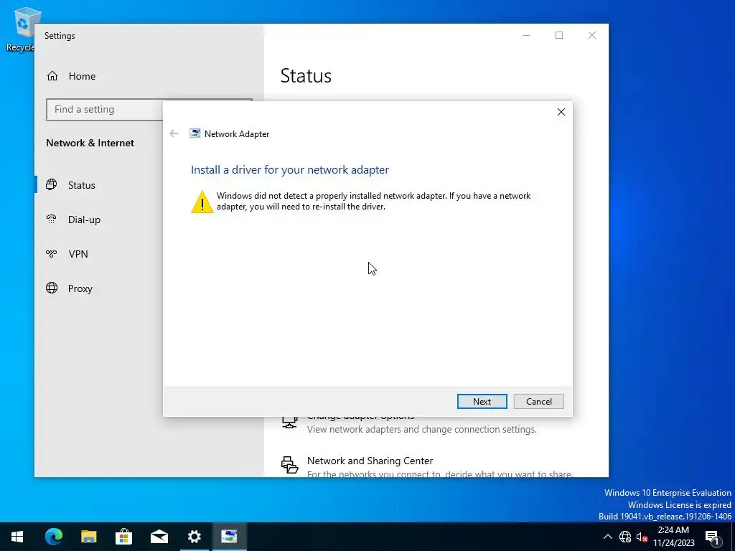The image size is (735, 551).
Task: Click the 'Install a driver for your network adapter' heading
Action: pyautogui.click(x=290, y=169)
